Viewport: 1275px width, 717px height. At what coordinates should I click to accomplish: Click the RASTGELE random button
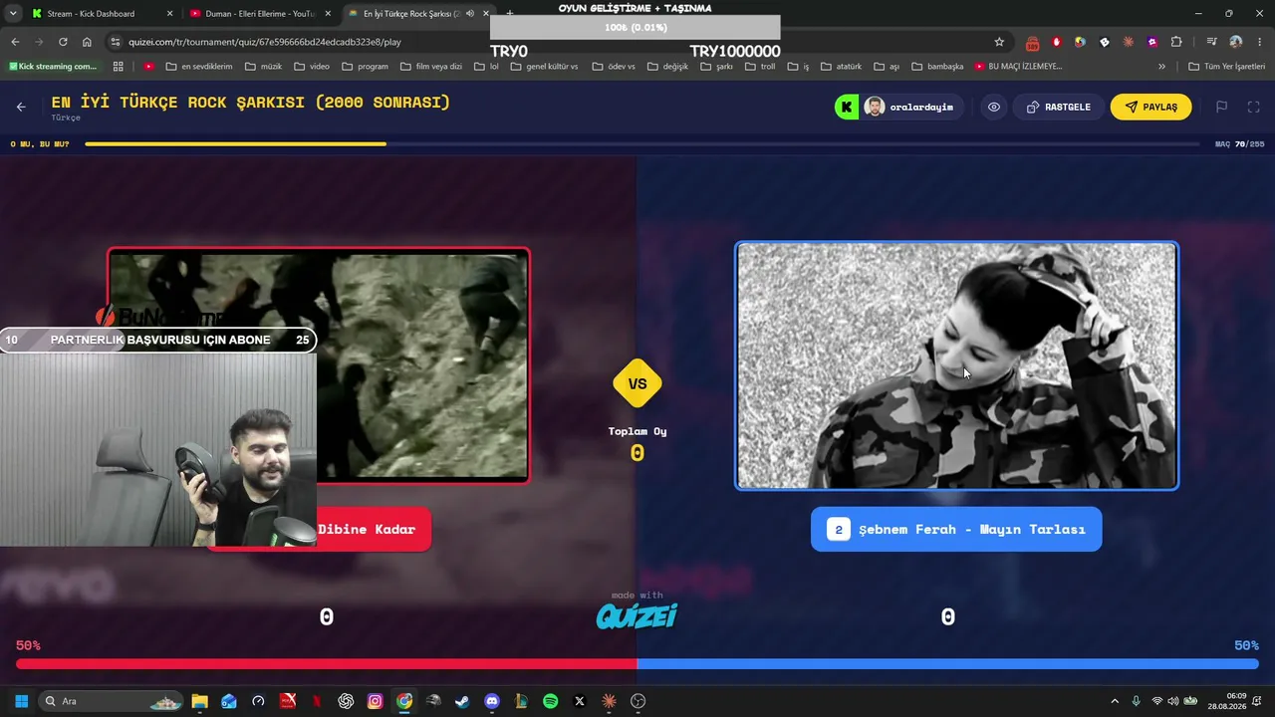[x=1058, y=108]
